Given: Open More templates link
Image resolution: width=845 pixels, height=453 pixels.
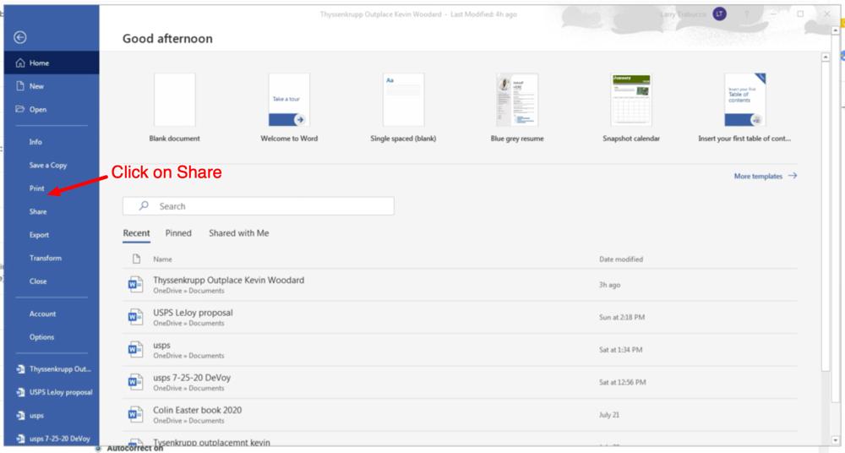Looking at the screenshot, I should point(758,177).
